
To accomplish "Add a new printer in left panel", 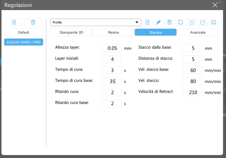I will (x=14, y=22).
